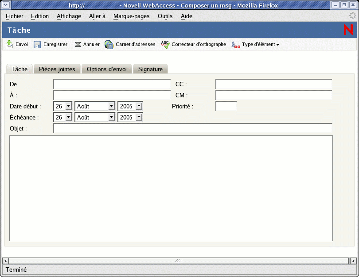Click the Terminé status bar text
The image size is (359, 277).
coord(16,269)
